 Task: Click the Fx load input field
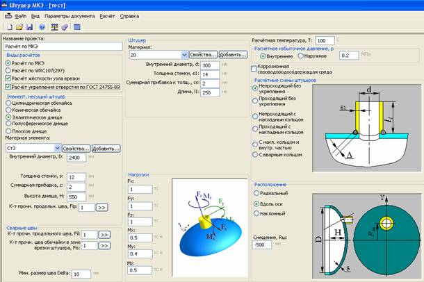coord(140,190)
